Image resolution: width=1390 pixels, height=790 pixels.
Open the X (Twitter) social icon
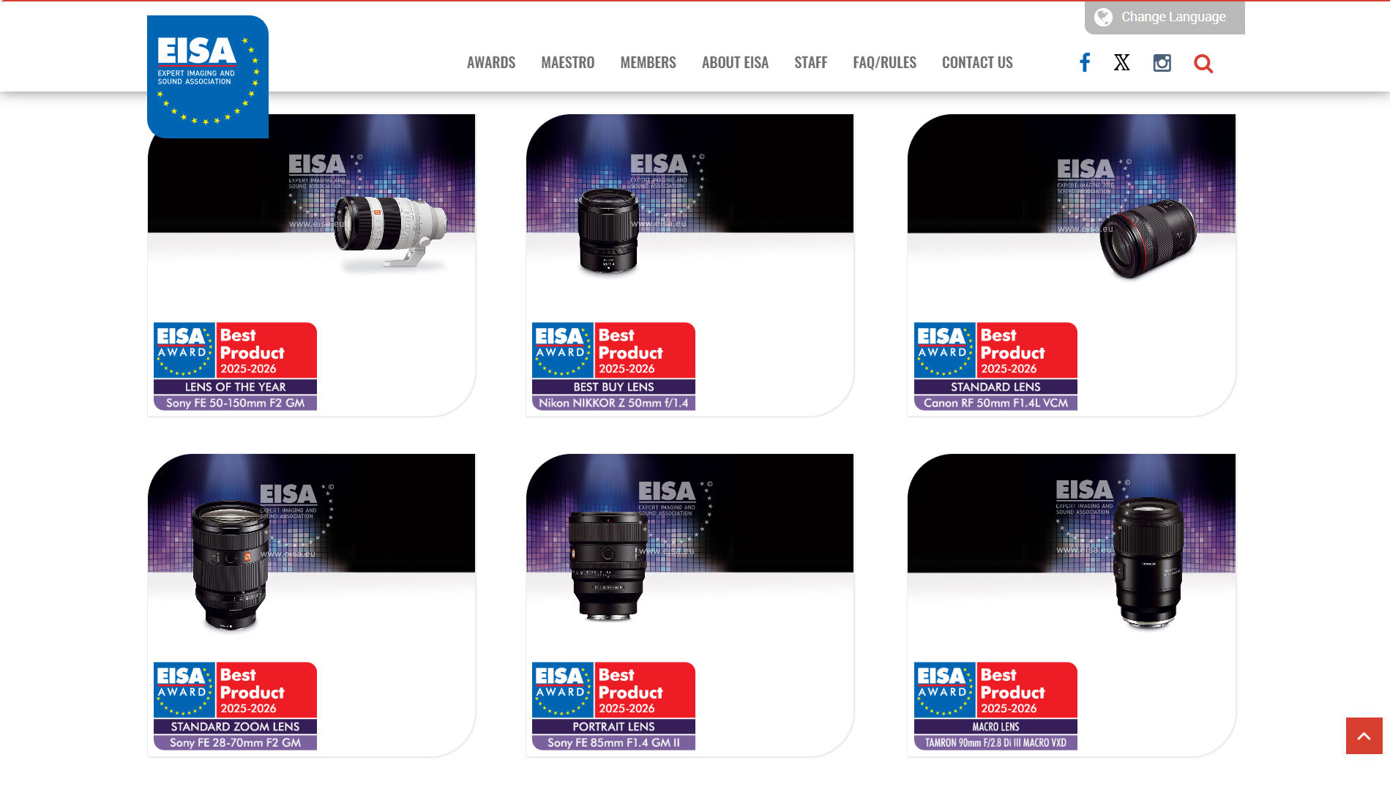tap(1121, 63)
